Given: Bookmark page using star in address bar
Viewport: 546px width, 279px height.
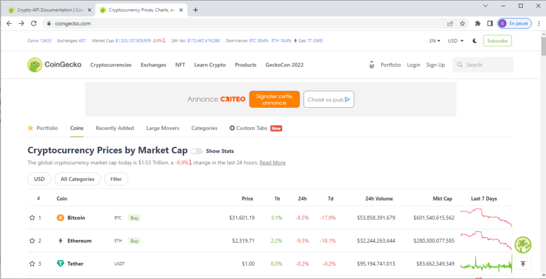Looking at the screenshot, I should [462, 23].
